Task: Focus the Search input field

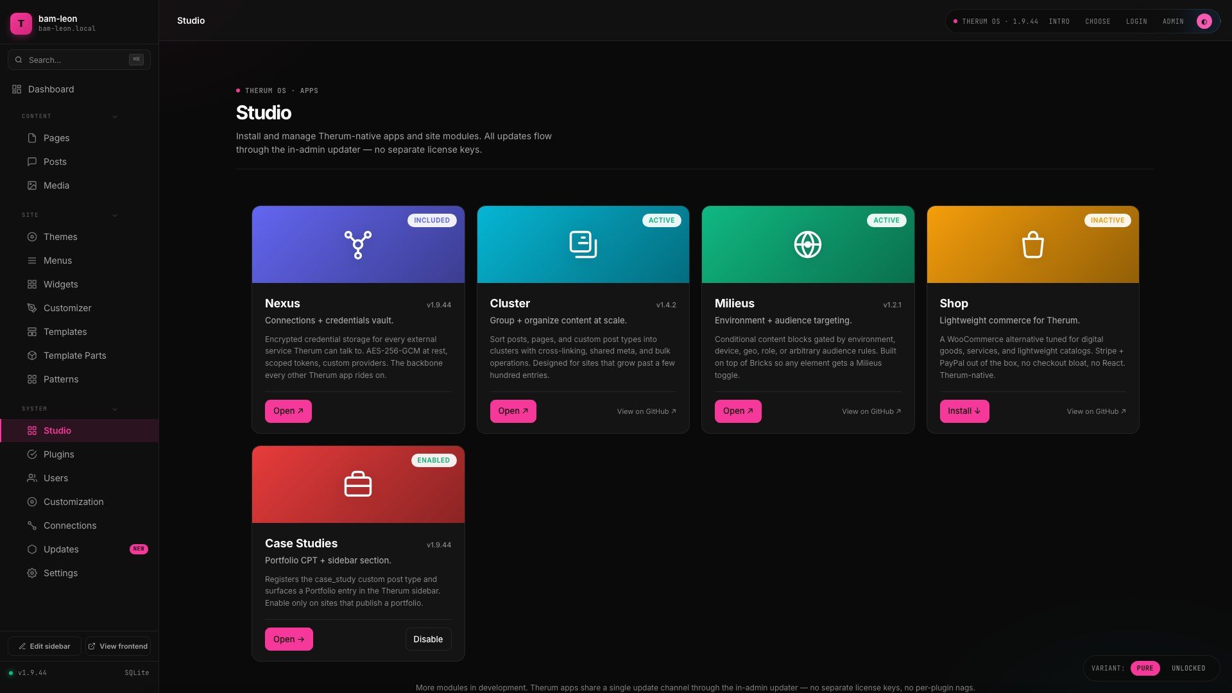Action: point(79,60)
